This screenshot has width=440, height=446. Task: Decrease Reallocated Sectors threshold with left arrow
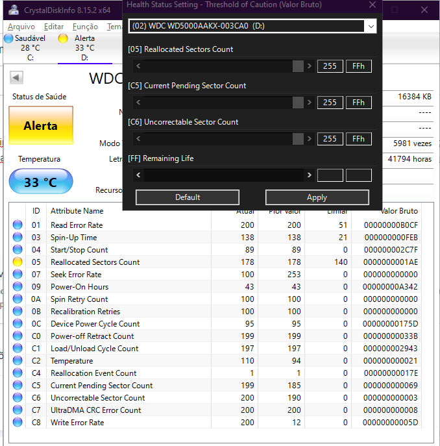[138, 66]
